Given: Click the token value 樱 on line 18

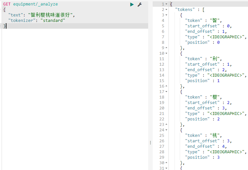Looking at the screenshot, I should pos(215,97).
